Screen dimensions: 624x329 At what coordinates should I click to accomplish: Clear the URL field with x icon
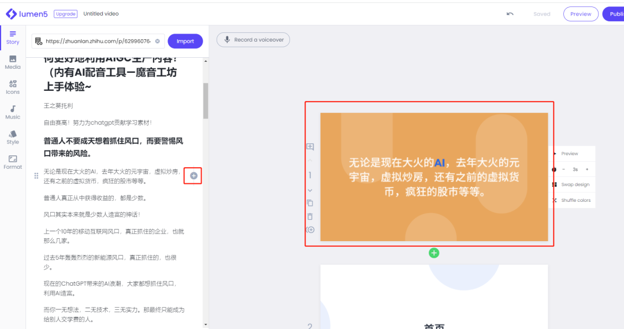point(157,41)
